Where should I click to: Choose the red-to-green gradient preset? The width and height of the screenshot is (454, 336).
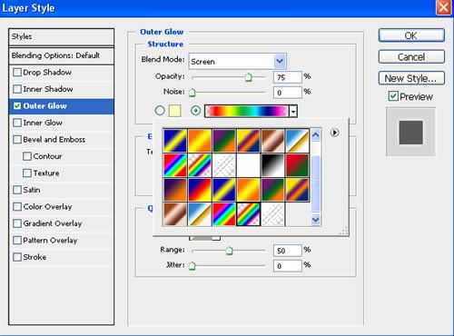point(297,165)
